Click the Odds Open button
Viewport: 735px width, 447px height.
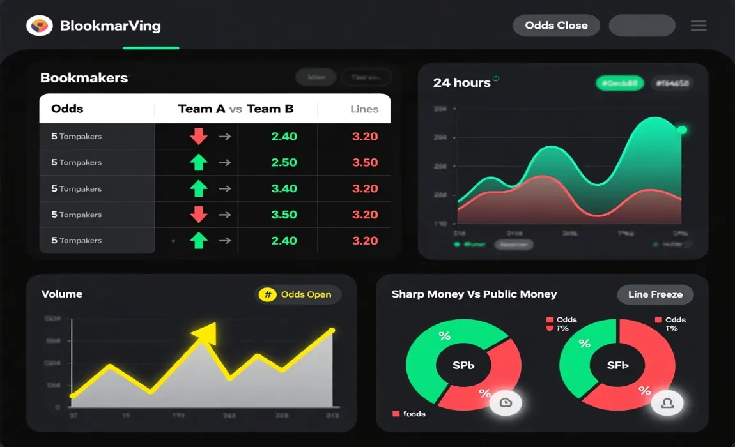click(x=297, y=294)
